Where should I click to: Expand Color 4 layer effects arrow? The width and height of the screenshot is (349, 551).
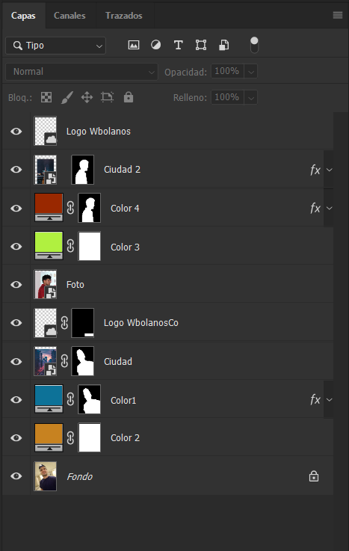pyautogui.click(x=330, y=208)
